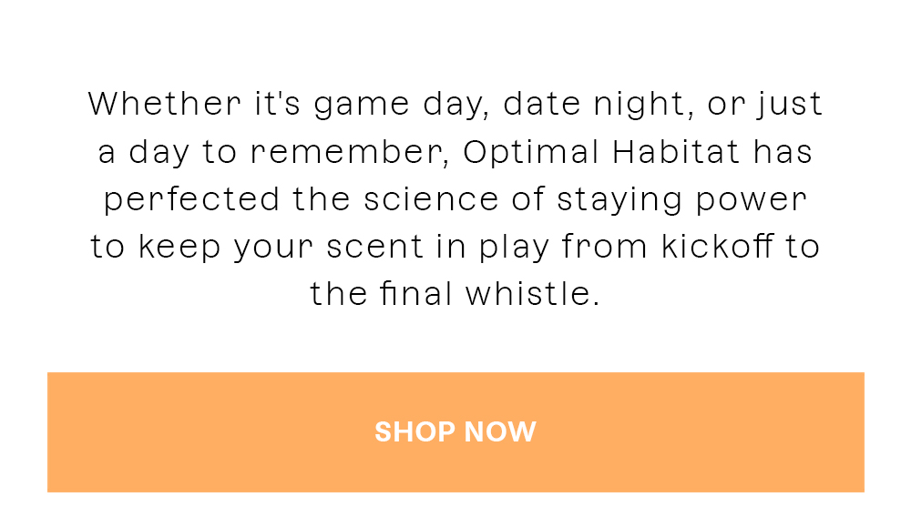This screenshot has width=911, height=507.
Task: Click the word "Whether" starting the paragraph
Action: point(164,104)
